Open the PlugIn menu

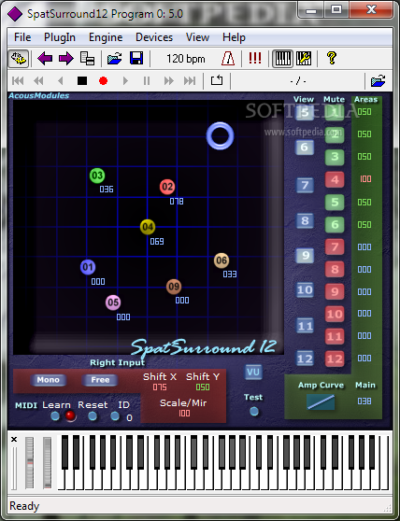tap(60, 37)
